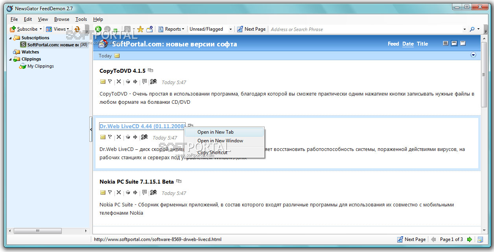The height and width of the screenshot is (252, 494).
Task: Go to next page green arrow in status bar
Action: (469, 239)
